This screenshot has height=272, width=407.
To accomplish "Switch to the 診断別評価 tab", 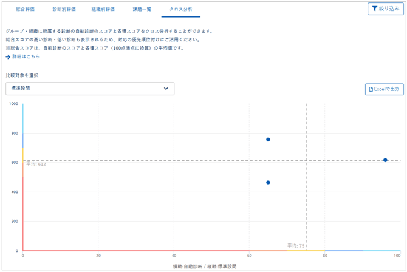I will click(64, 9).
